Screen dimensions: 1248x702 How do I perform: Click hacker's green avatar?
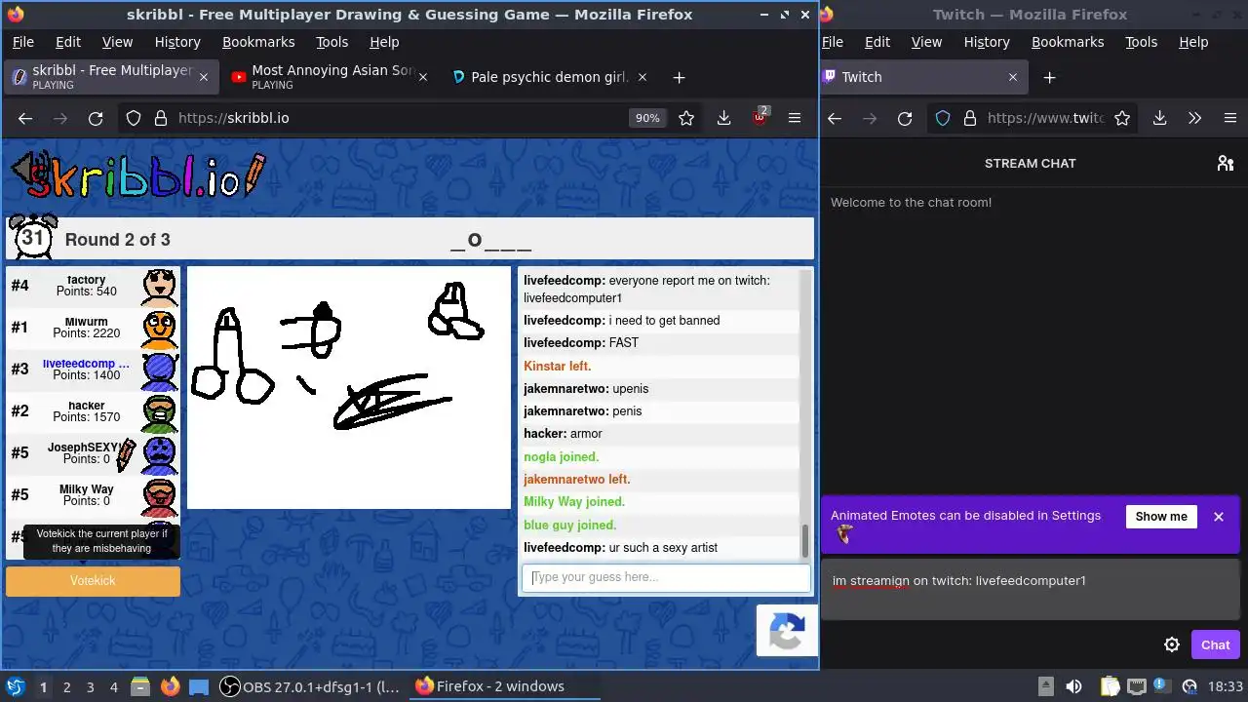pyautogui.click(x=160, y=412)
